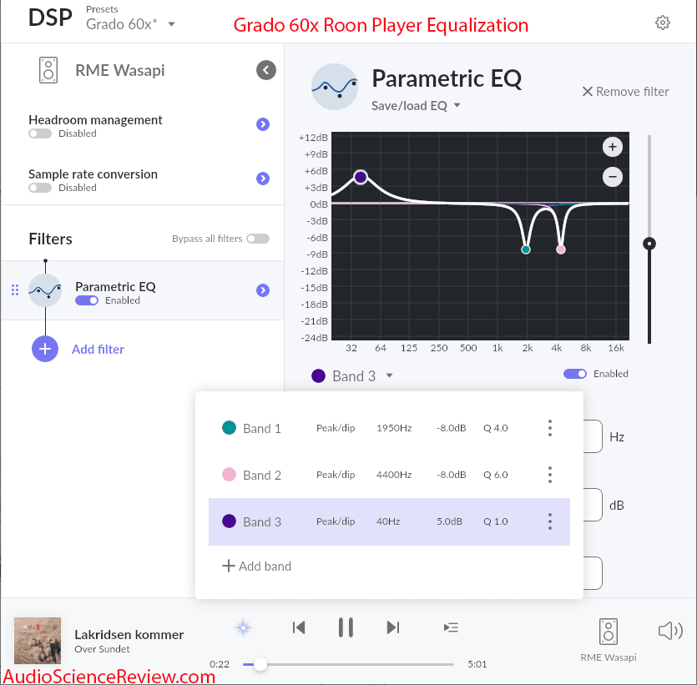Click the vertical gain slider handle
The width and height of the screenshot is (697, 685).
649,244
